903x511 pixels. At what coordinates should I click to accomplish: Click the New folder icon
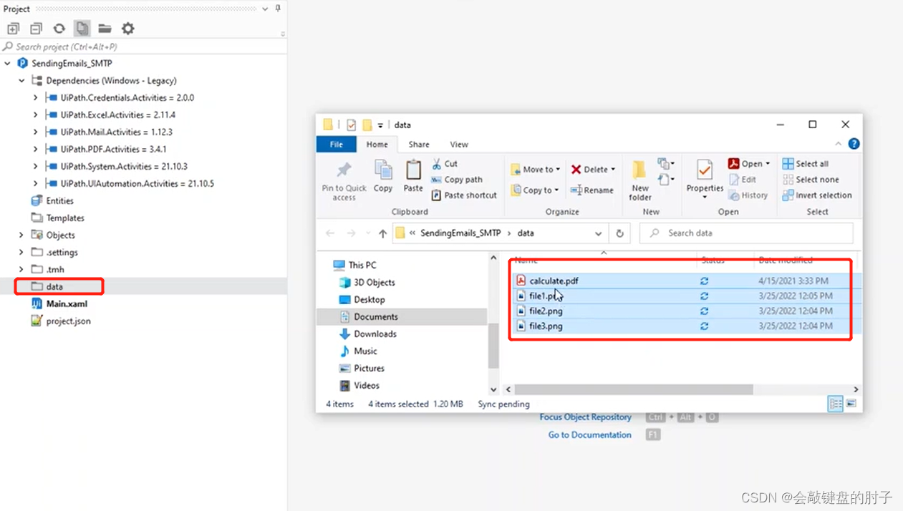pyautogui.click(x=640, y=180)
